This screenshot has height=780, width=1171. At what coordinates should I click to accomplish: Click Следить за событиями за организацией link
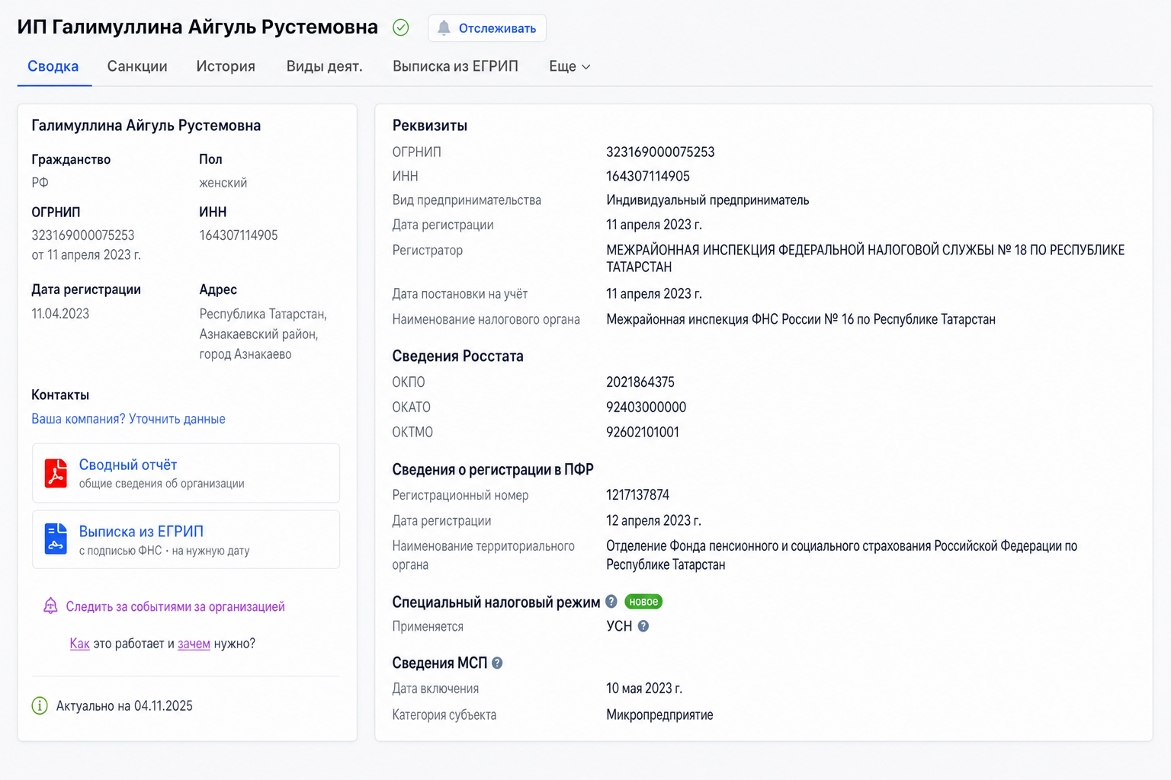(175, 606)
